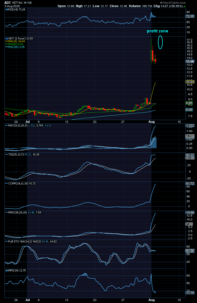Viewport: 197px width, 303px height.
Task: Click the green up-arrow beside the Chg value
Action: (184, 6)
